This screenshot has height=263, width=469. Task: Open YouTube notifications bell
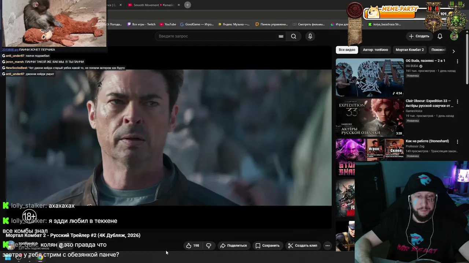[440, 36]
